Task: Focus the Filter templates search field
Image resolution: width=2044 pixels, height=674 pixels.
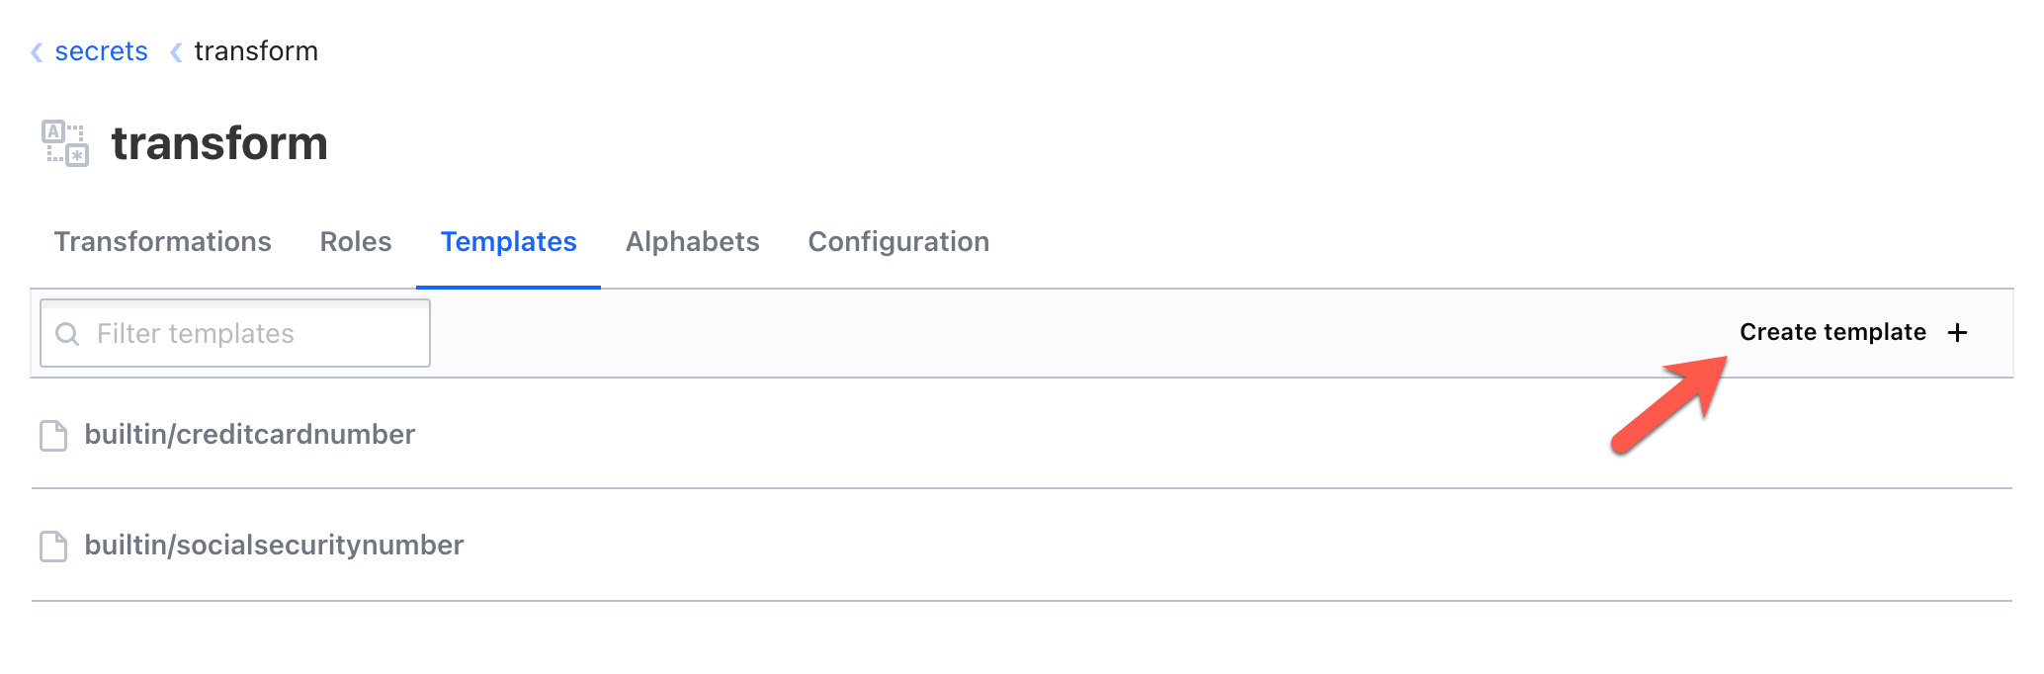Action: [x=247, y=334]
